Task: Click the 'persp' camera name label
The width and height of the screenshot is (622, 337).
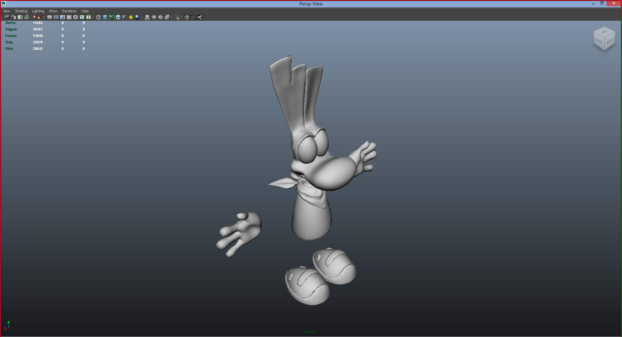Action: click(309, 332)
